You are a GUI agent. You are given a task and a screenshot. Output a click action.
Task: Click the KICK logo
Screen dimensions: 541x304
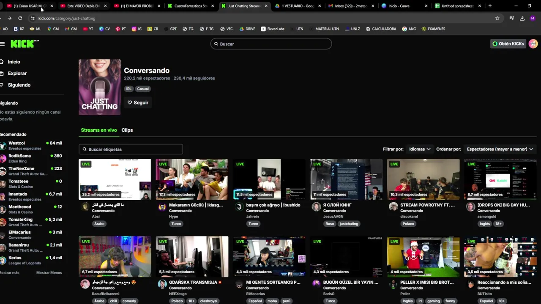25,44
